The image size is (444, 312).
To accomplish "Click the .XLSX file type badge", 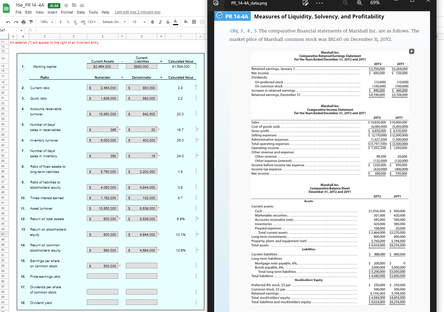I will 54,6.
